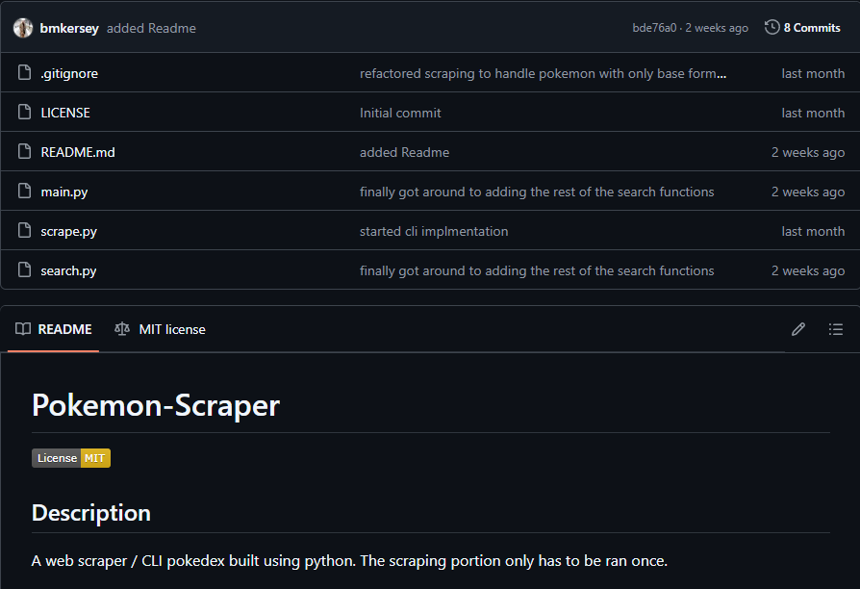860x589 pixels.
Task: Click the 'A web scraper / CLI pokedex' description text
Action: pos(349,561)
